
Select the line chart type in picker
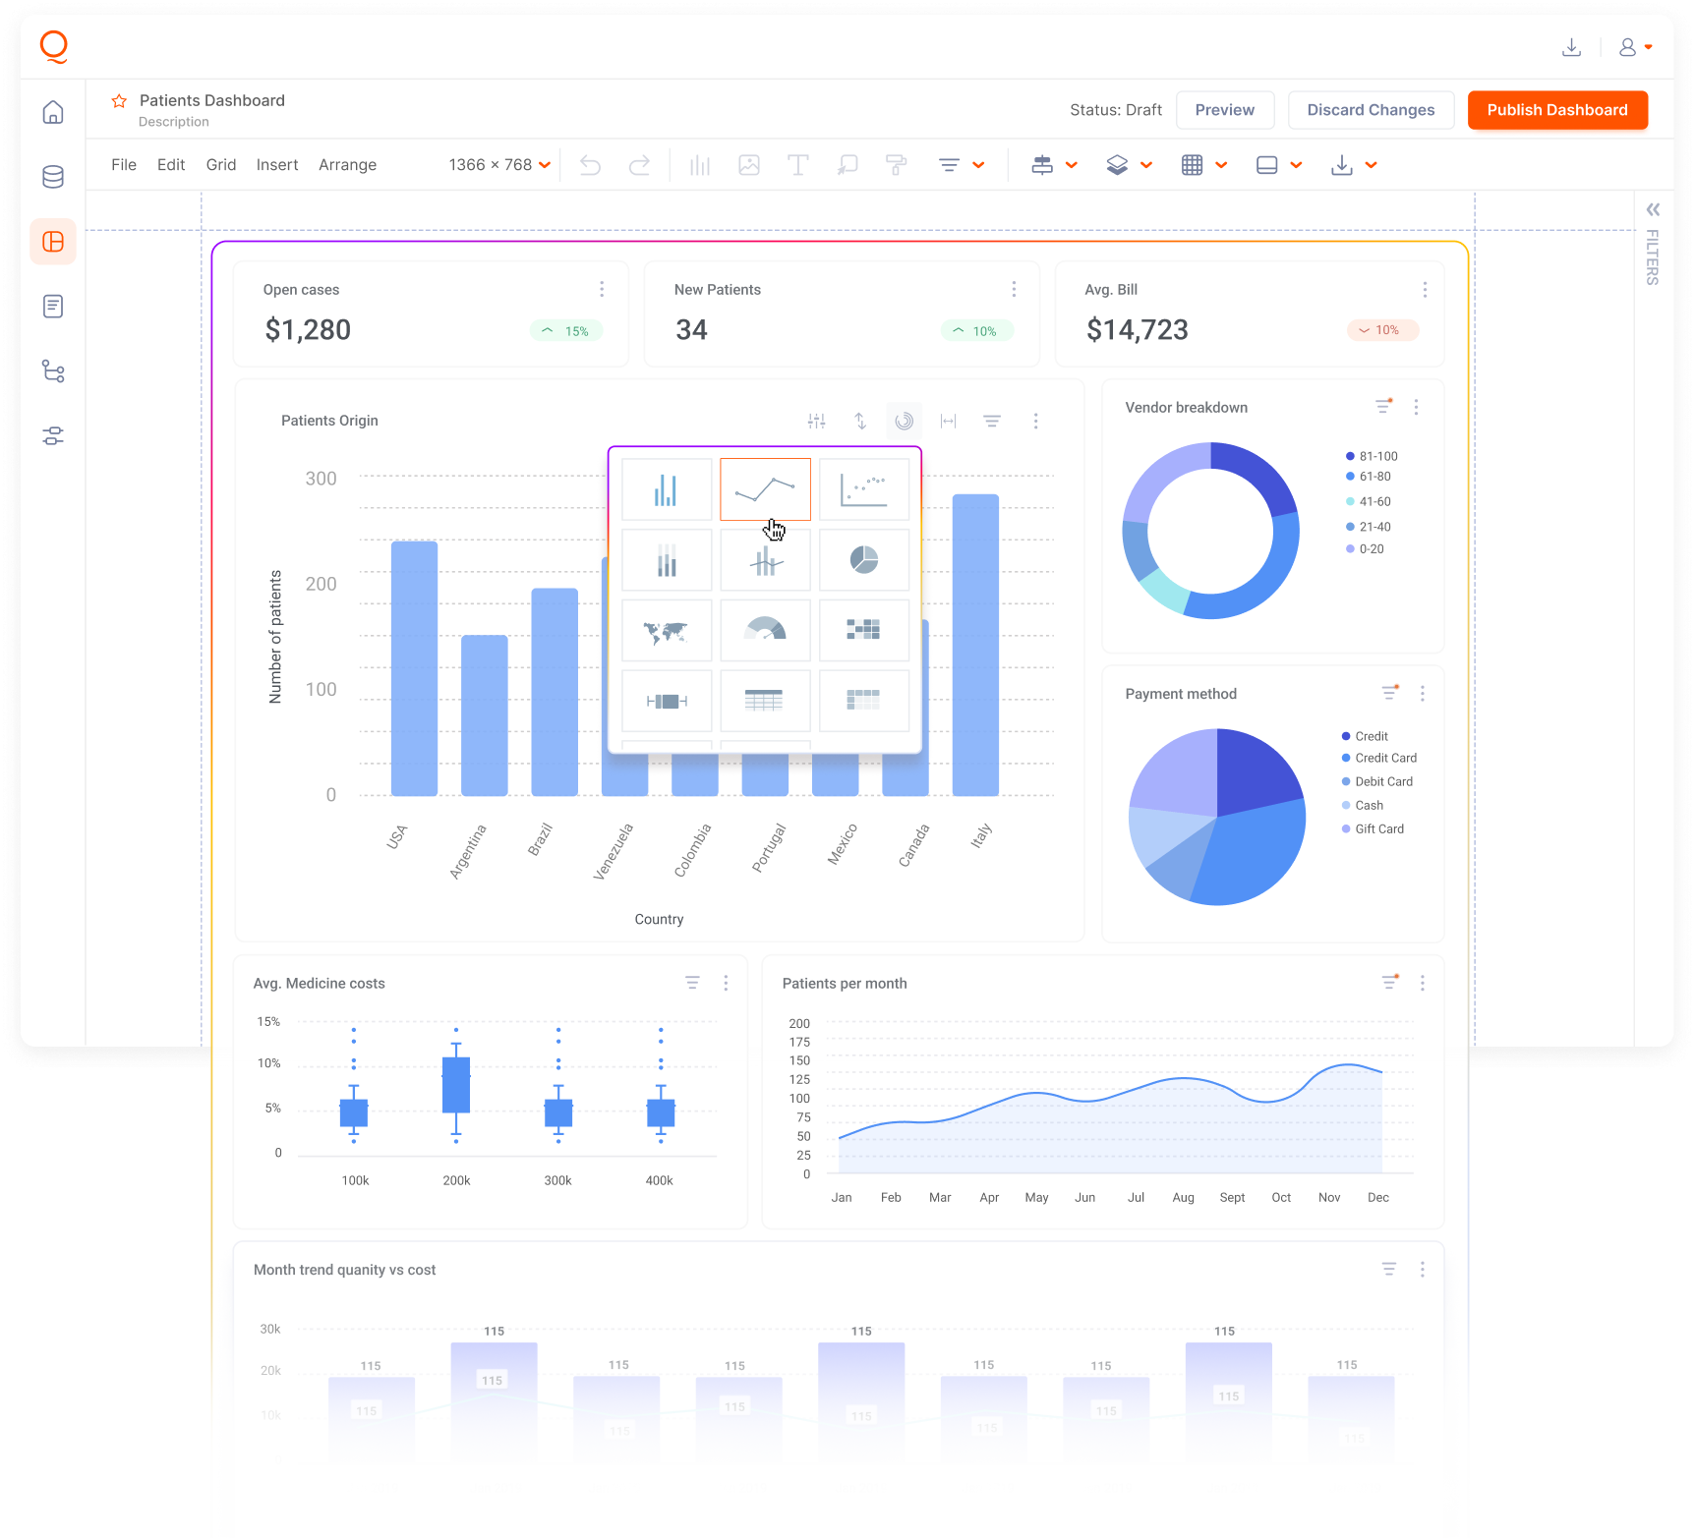click(765, 488)
